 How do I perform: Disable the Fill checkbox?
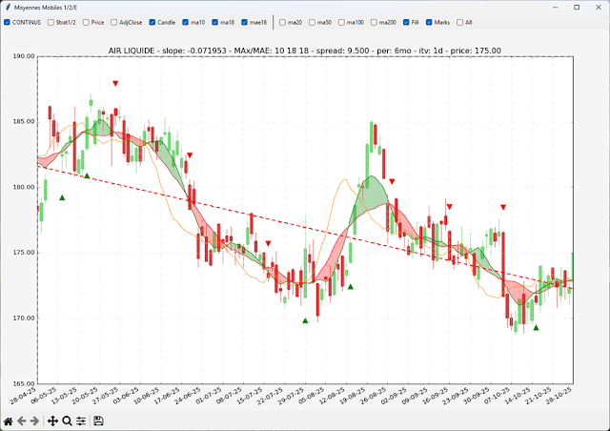tap(406, 21)
